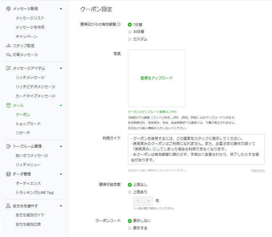Click the help icon beside 獲得日からの有効期間
Viewport: 272px width, 237px height.
[x=119, y=24]
